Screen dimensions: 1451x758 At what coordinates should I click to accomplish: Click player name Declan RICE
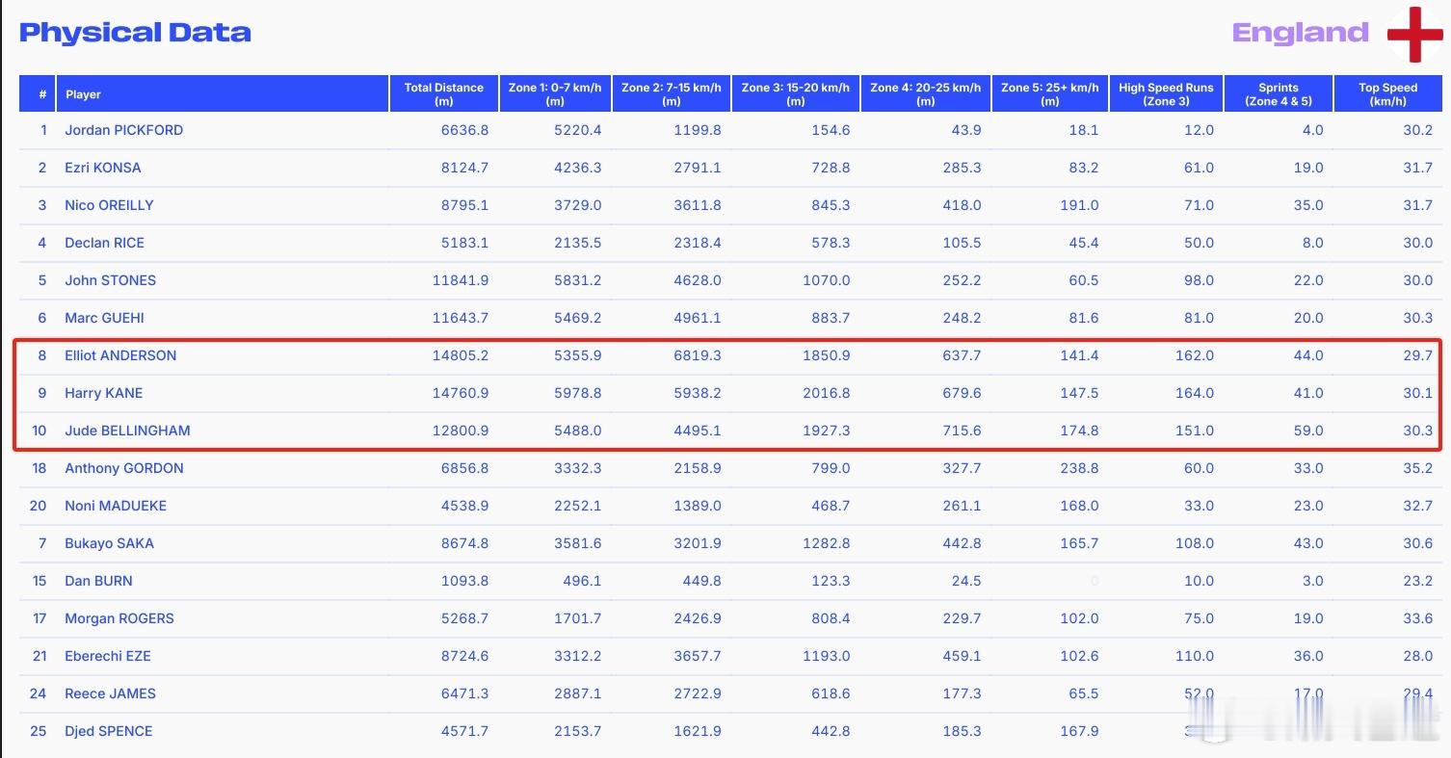pyautogui.click(x=104, y=243)
